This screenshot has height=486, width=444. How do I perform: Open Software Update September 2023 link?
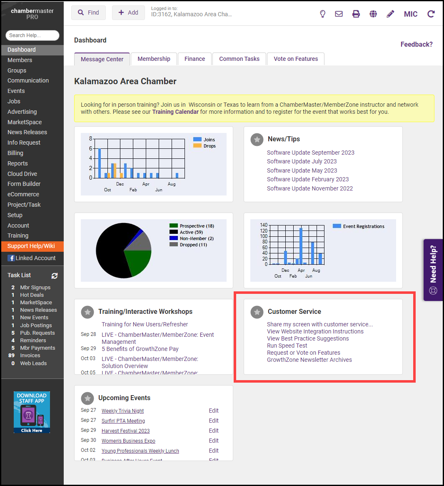click(x=310, y=153)
